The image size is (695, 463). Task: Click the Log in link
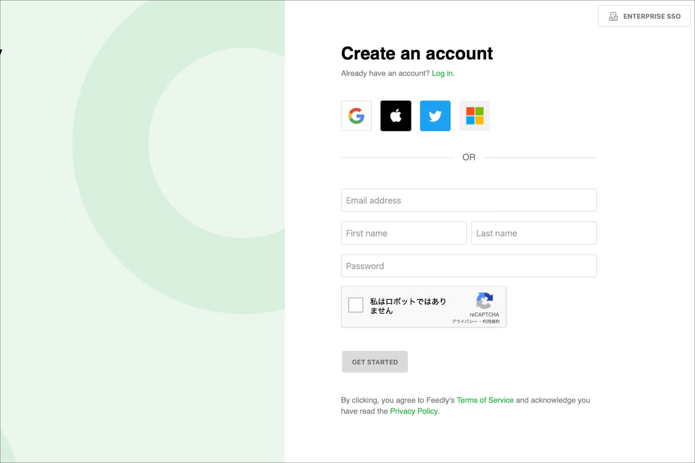pyautogui.click(x=442, y=73)
